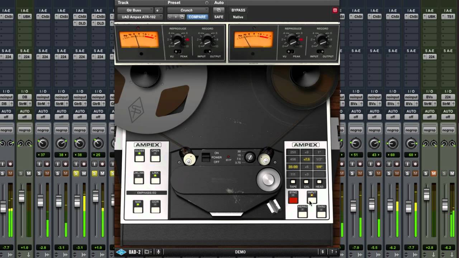
Task: Click the microphone icon in UAD toolbar
Action: click(158, 252)
